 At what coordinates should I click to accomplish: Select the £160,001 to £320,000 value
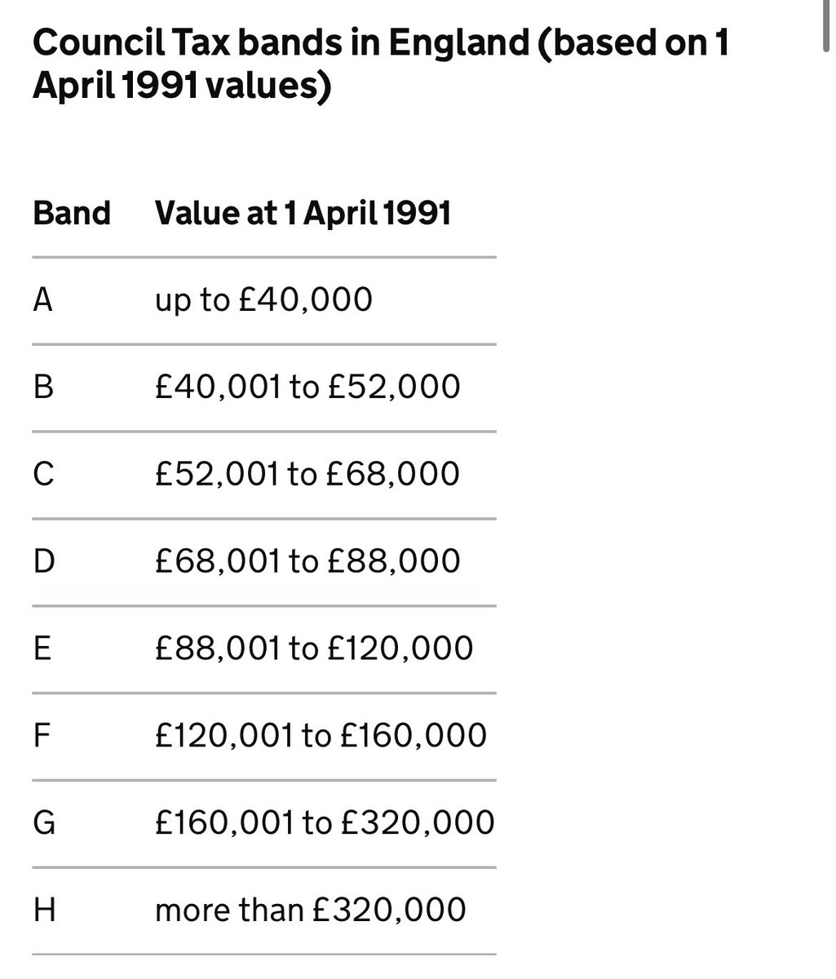coord(325,823)
